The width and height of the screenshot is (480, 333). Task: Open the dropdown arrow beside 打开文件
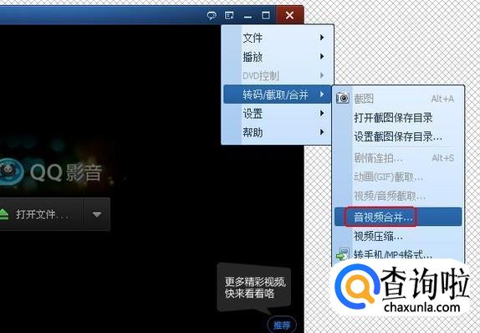(x=97, y=214)
